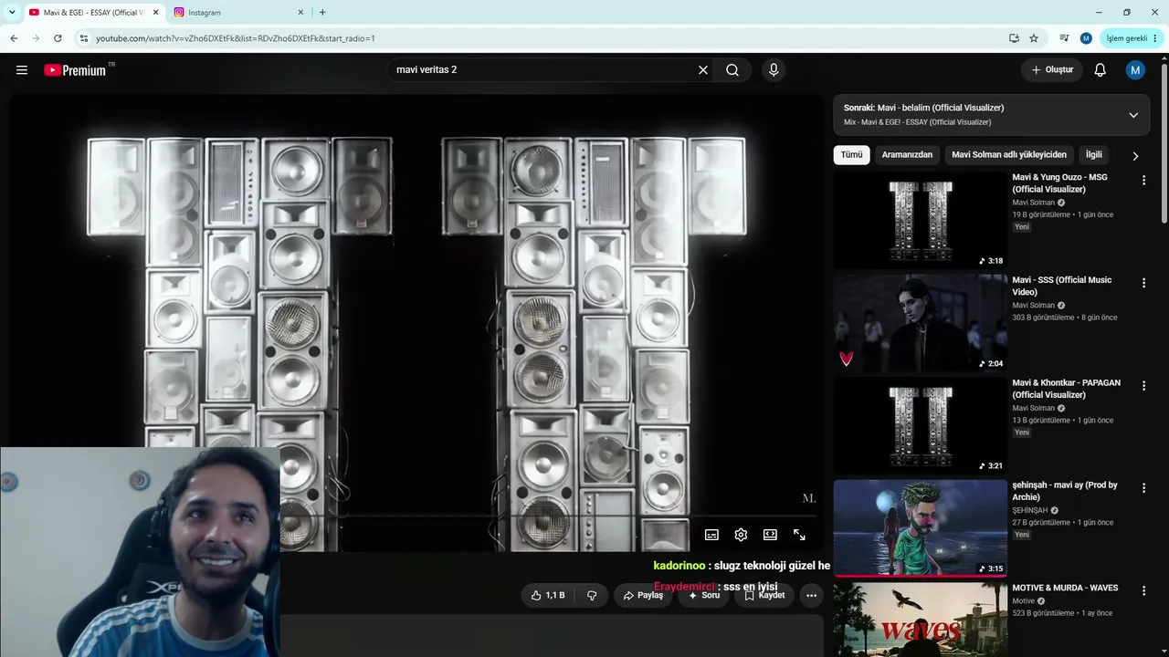Run search with the magnifier button
This screenshot has width=1169, height=657.
click(732, 70)
